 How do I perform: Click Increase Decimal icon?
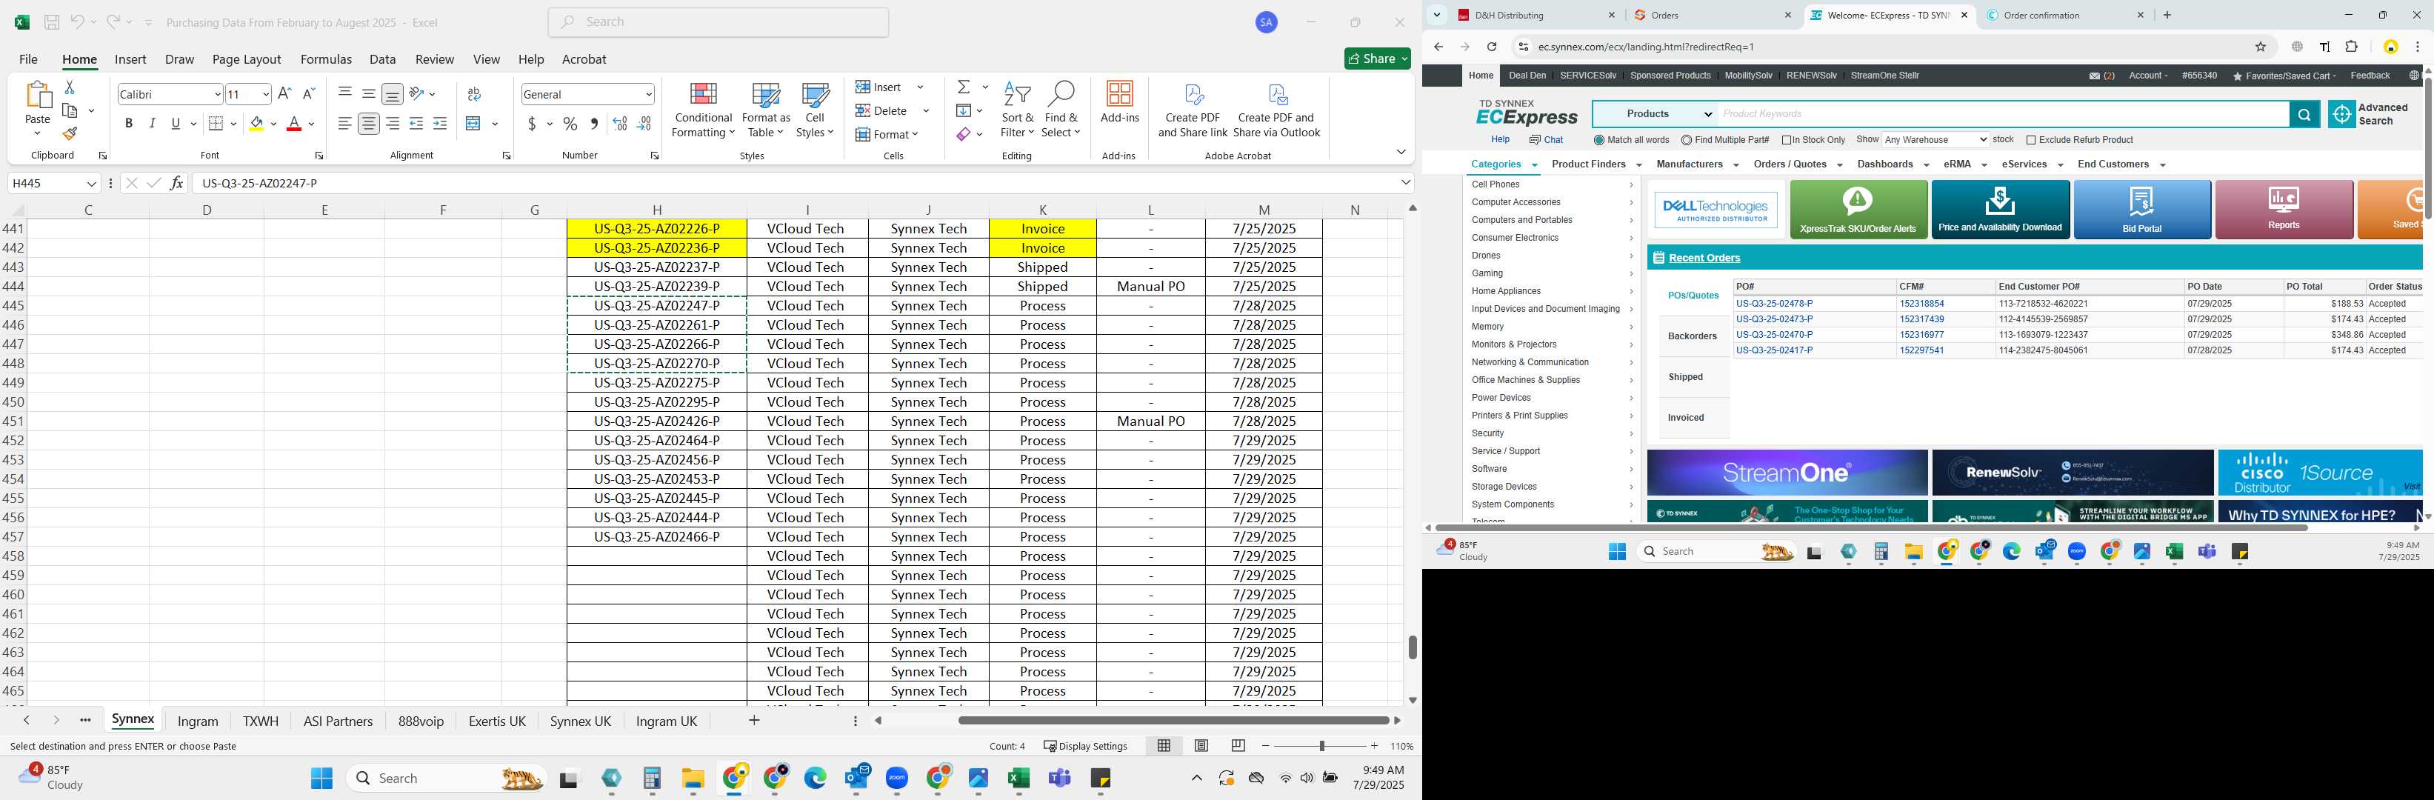pos(620,124)
